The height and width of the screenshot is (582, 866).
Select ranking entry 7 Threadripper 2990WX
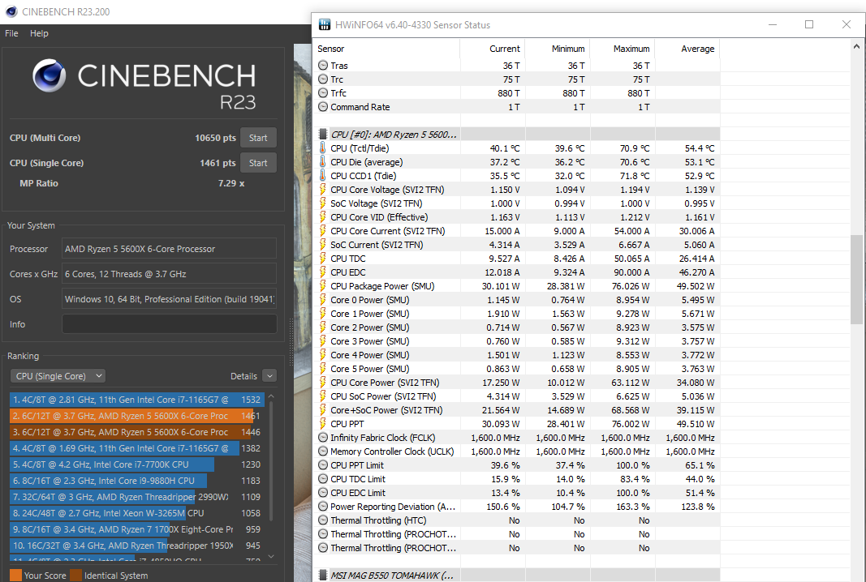[137, 497]
